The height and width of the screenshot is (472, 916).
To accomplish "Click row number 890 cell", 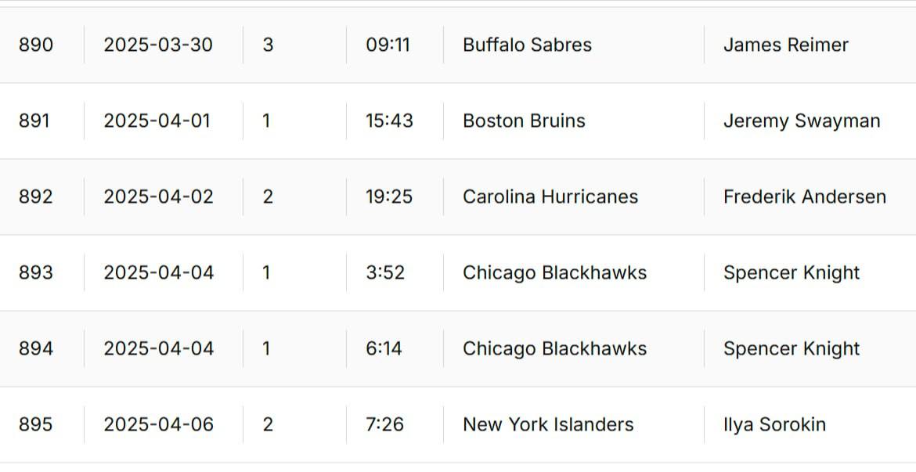I will [36, 45].
